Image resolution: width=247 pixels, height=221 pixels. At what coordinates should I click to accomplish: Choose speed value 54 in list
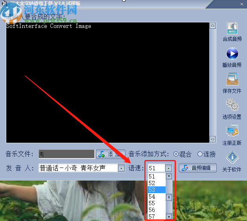pos(157,197)
